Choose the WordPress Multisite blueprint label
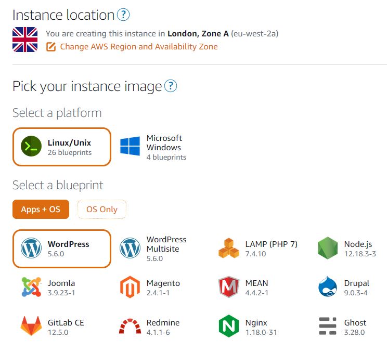The width and height of the screenshot is (387, 352). click(x=166, y=244)
